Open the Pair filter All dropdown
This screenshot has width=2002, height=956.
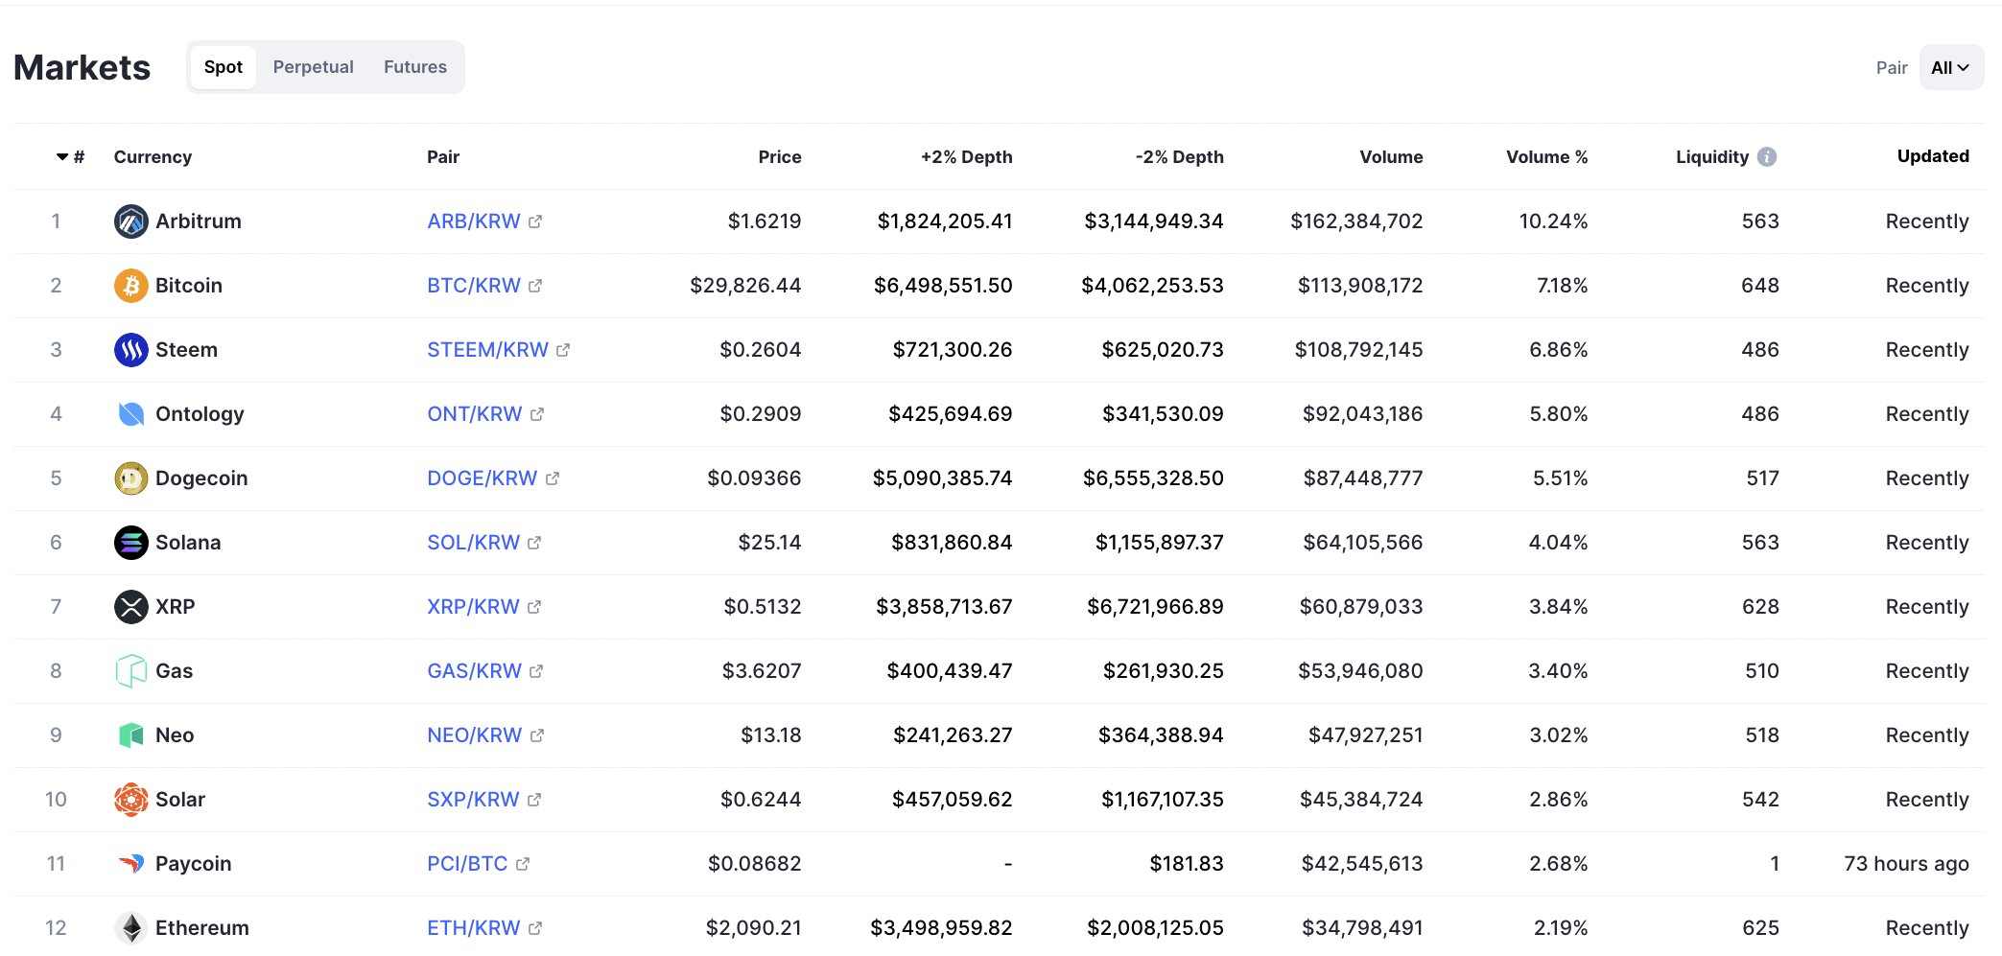pos(1950,68)
